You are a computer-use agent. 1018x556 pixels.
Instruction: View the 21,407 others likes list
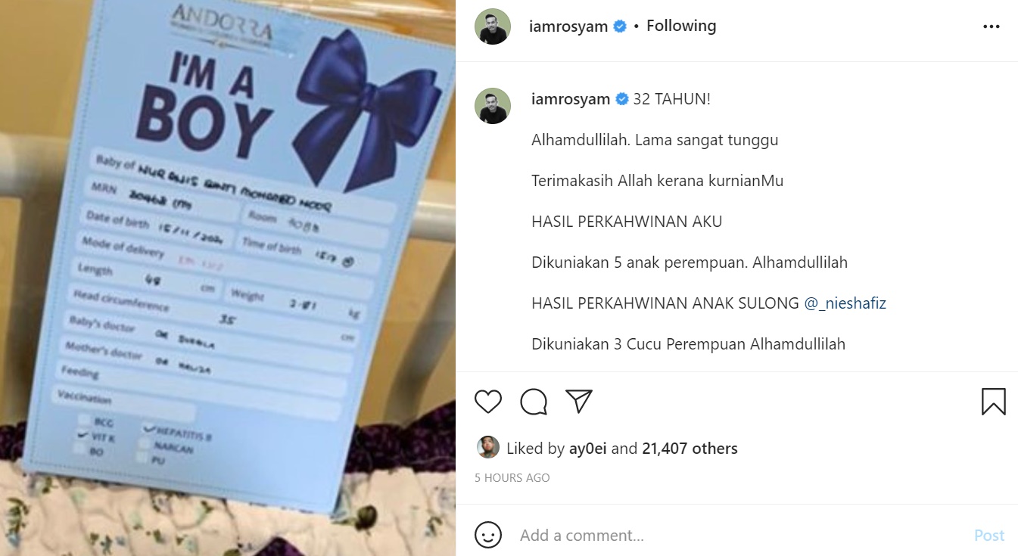tap(690, 449)
